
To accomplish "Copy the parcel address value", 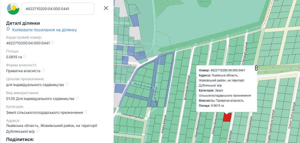I will (38, 131).
